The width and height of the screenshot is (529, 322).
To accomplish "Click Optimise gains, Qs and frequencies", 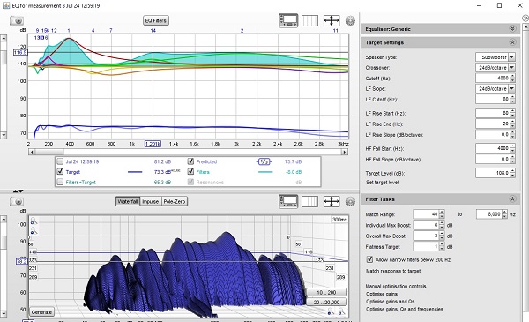I will (405, 309).
